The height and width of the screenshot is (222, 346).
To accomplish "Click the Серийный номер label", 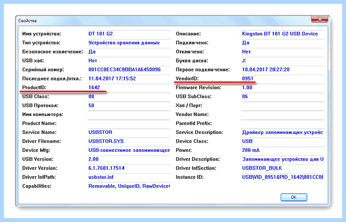I will click(43, 70).
